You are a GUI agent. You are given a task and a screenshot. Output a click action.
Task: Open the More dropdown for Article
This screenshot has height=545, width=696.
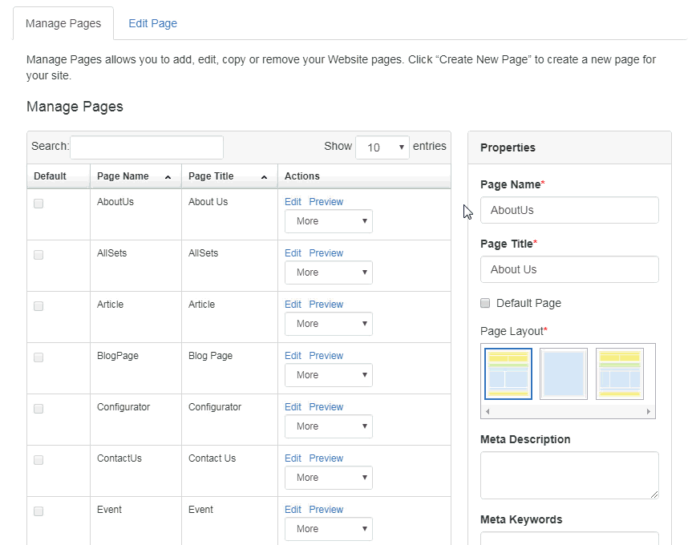(x=329, y=324)
